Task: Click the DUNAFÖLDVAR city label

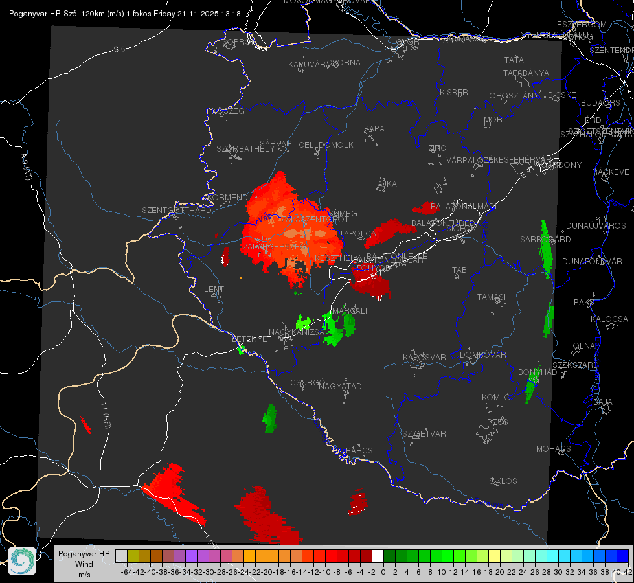Action: 592,261
